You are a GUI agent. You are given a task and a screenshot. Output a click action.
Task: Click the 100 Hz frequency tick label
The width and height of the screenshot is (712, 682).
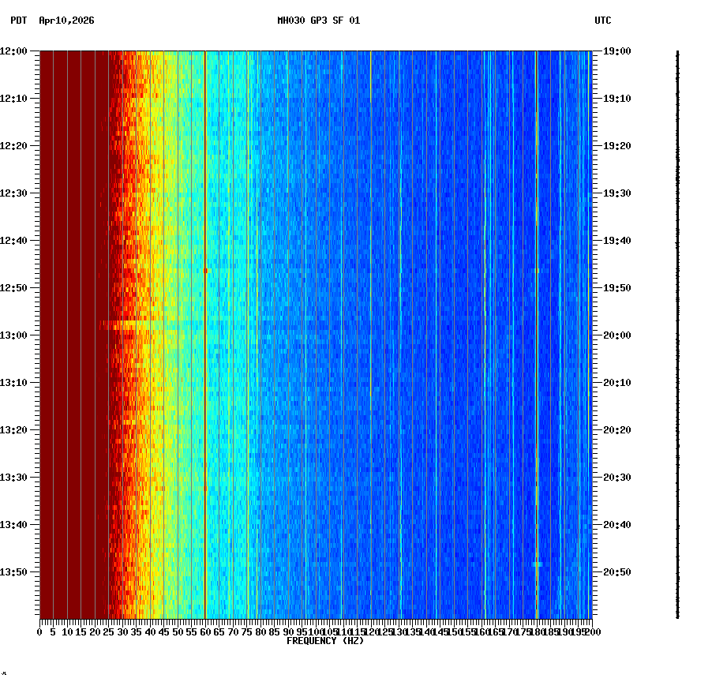pos(316,632)
